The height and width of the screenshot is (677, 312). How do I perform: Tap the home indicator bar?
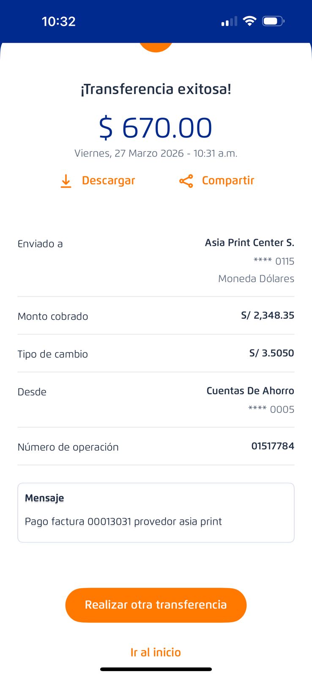coord(156,669)
